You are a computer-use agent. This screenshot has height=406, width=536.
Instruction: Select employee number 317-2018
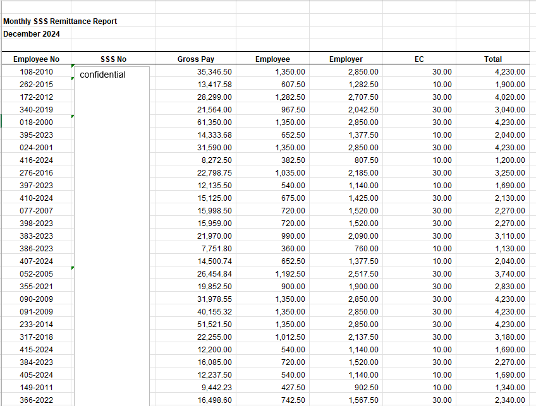point(36,337)
